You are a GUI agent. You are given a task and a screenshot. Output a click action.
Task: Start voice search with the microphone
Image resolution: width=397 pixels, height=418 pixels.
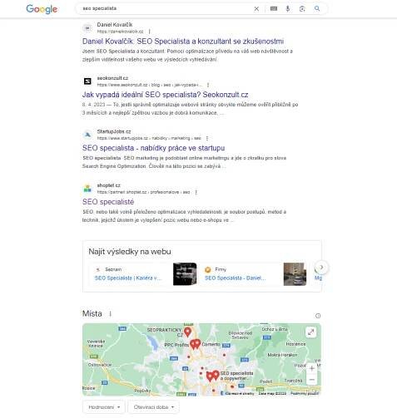pos(288,8)
